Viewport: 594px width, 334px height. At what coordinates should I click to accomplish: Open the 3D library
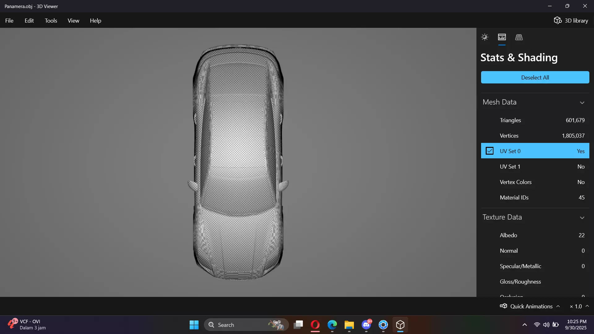[x=571, y=20]
